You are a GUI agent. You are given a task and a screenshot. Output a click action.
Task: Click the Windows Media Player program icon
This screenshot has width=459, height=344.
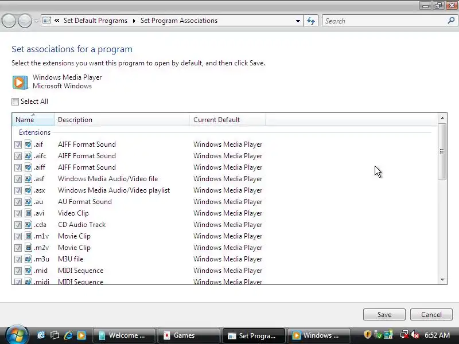pos(20,82)
